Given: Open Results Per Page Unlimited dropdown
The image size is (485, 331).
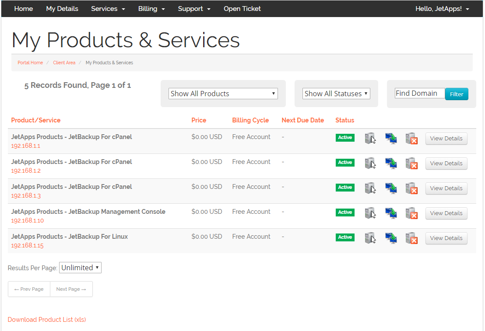Looking at the screenshot, I should 80,268.
